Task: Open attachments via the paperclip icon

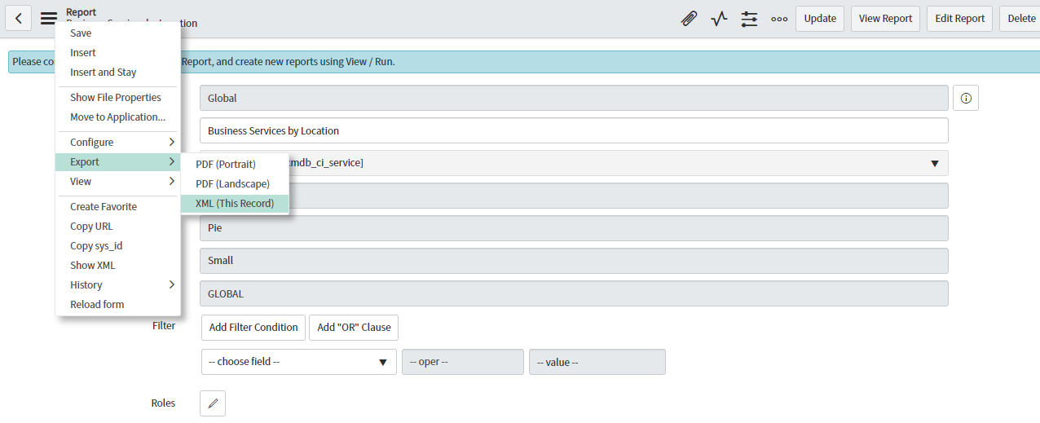Action: (689, 18)
